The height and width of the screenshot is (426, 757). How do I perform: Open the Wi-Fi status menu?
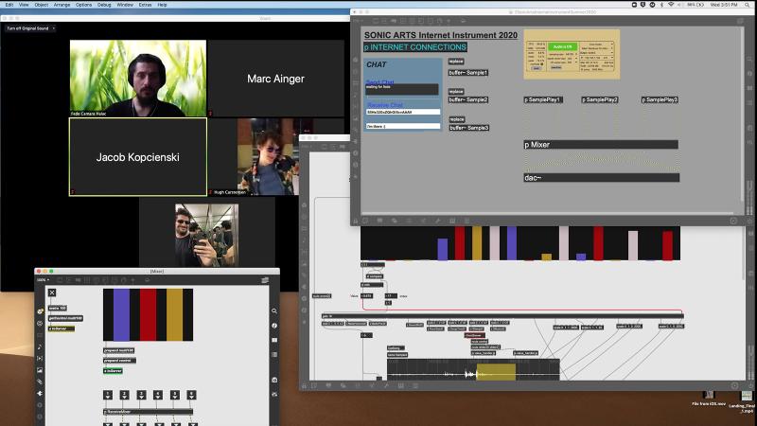671,5
